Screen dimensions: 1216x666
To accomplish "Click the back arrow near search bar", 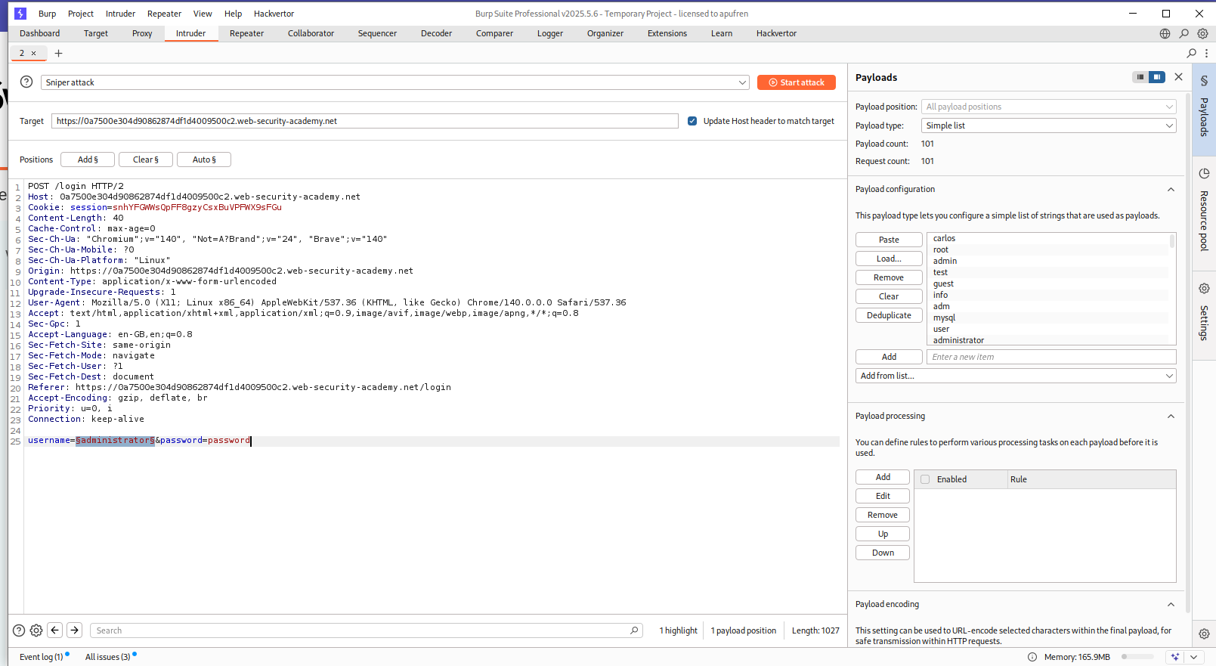I will pos(55,630).
